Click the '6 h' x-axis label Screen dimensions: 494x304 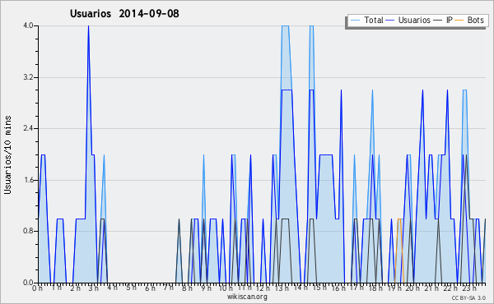point(150,288)
